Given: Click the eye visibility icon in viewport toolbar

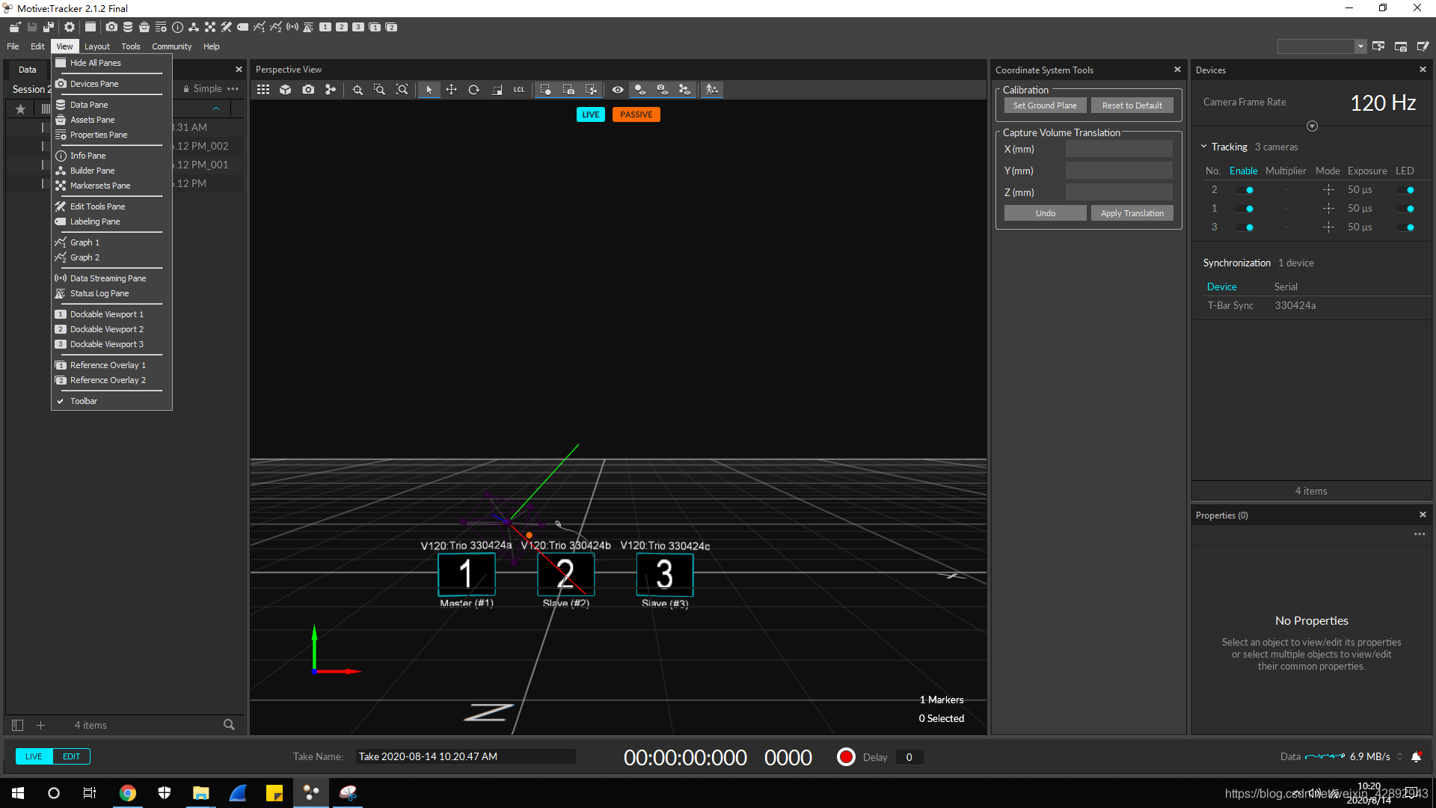Looking at the screenshot, I should 618,90.
